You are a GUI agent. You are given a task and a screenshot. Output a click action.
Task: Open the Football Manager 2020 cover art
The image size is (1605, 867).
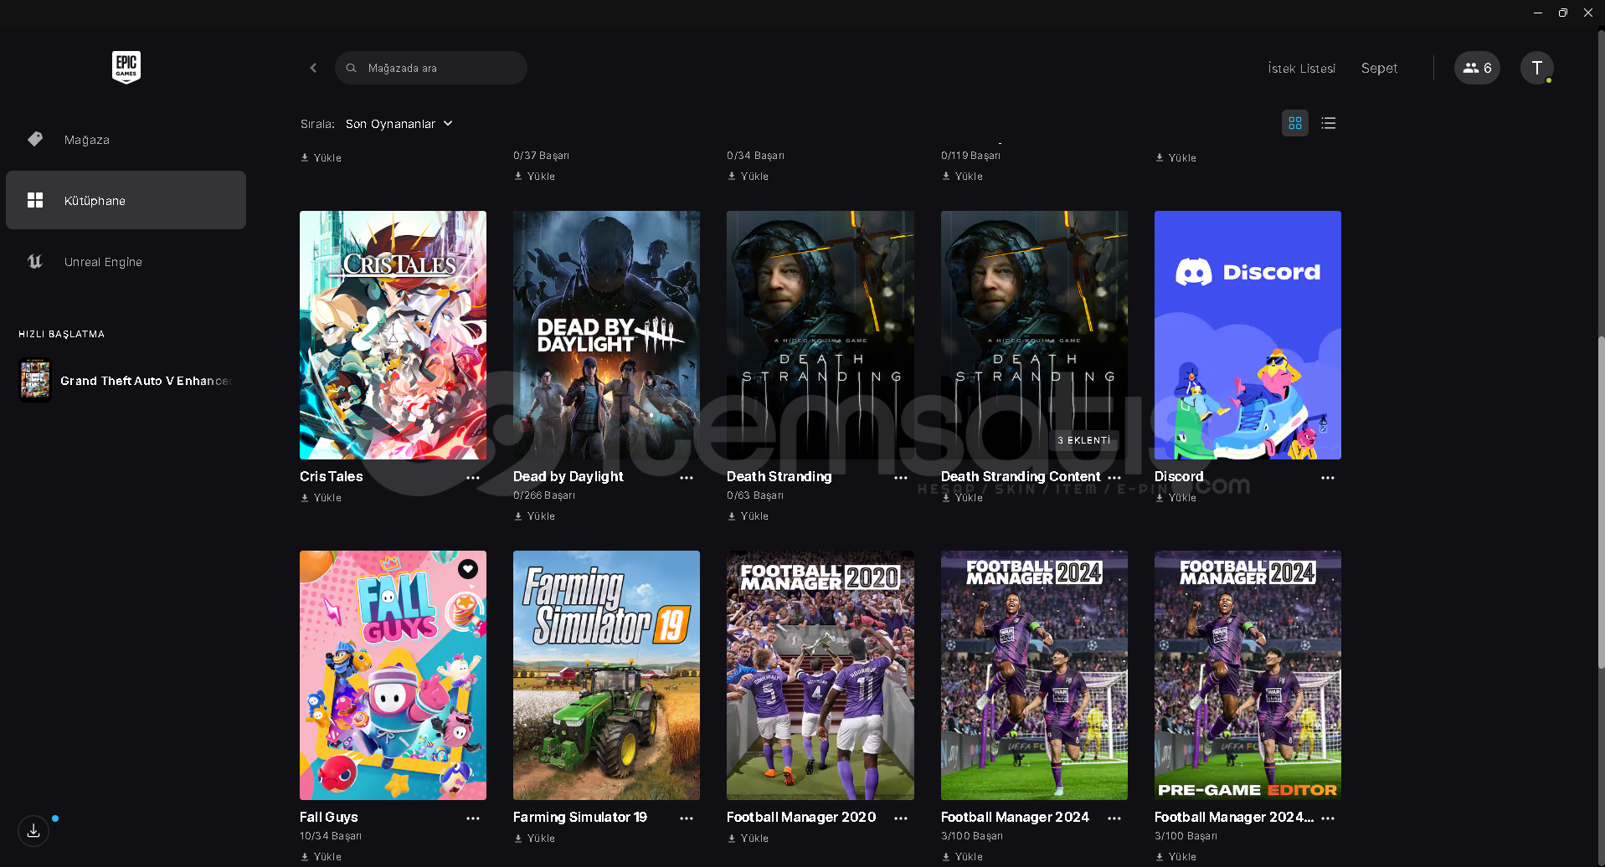click(821, 675)
